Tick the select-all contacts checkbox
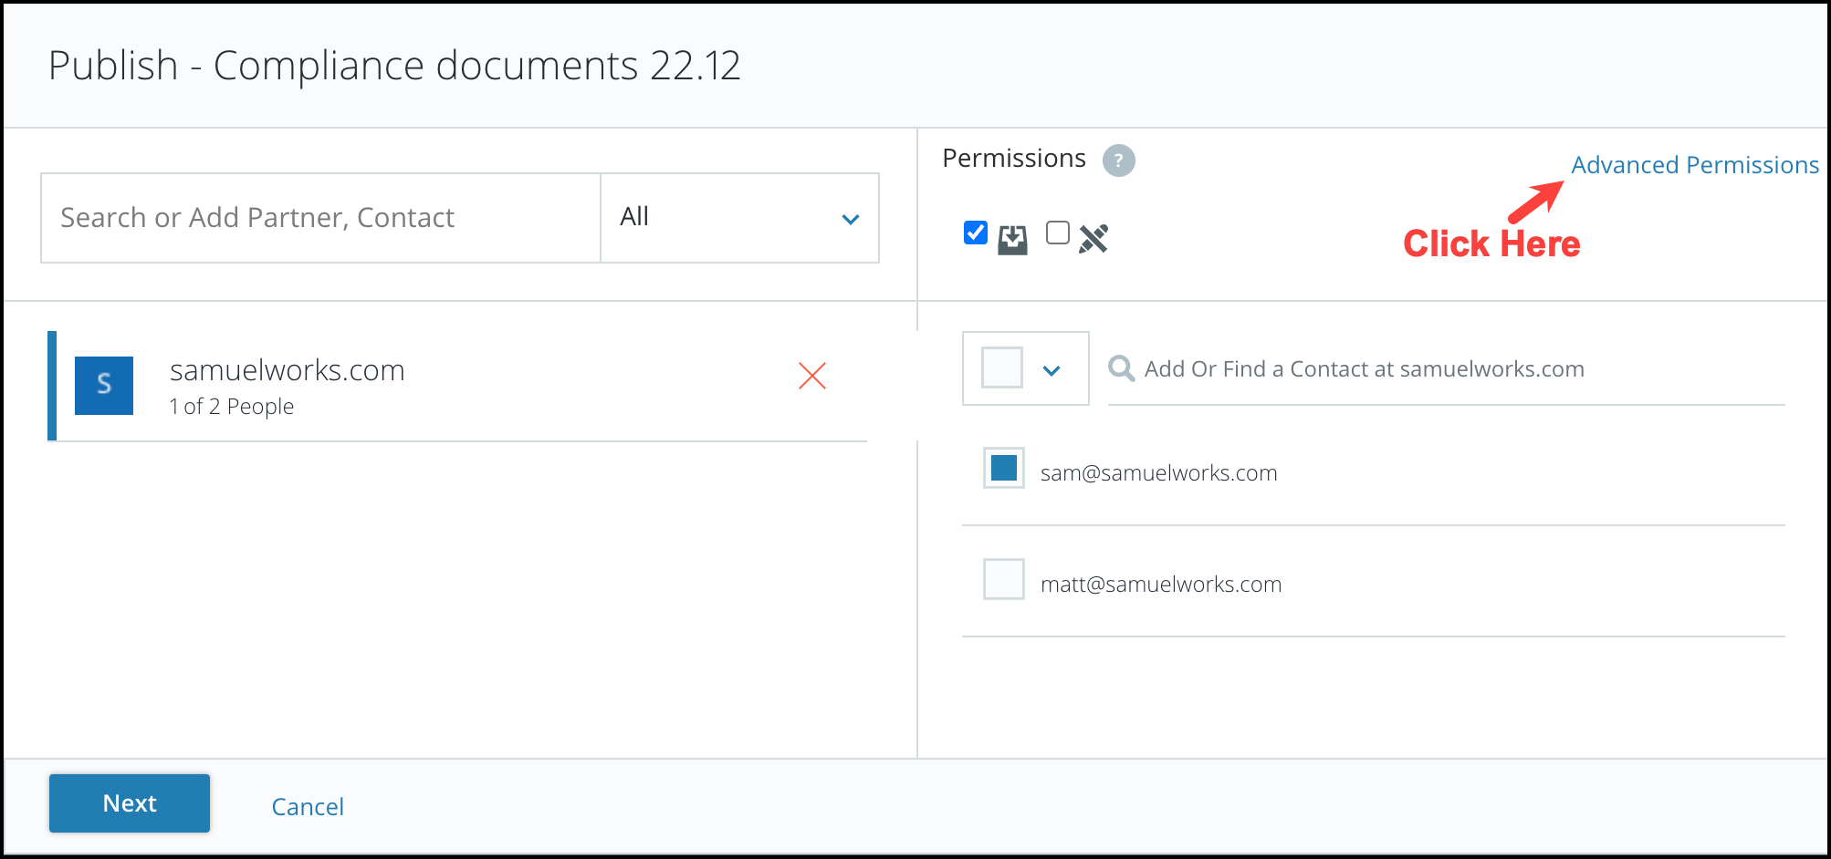The width and height of the screenshot is (1831, 859). (1002, 367)
